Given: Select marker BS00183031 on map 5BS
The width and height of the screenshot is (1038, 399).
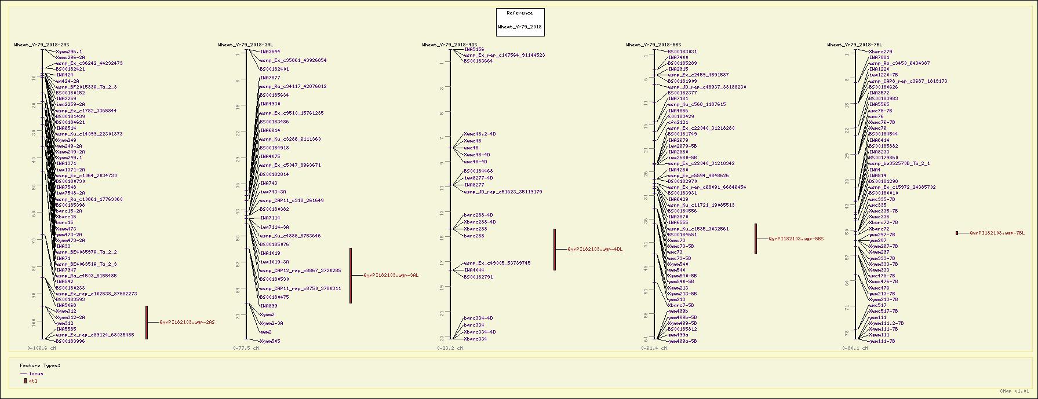Looking at the screenshot, I should [x=682, y=52].
